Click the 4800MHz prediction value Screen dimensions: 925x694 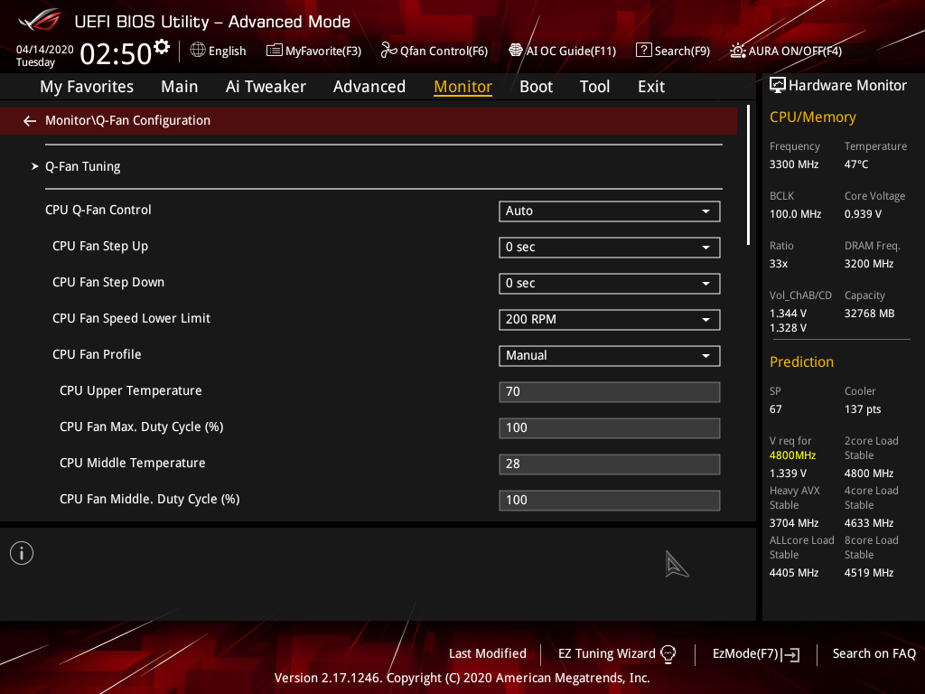(792, 455)
